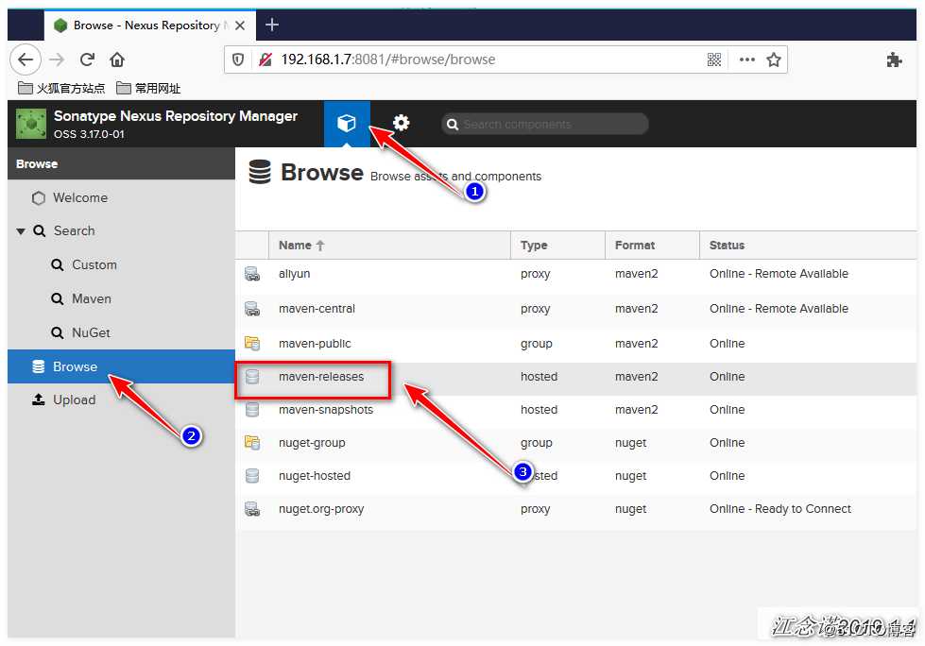The height and width of the screenshot is (646, 925).
Task: Open the 常用网址 bookmarks folder
Action: (148, 89)
